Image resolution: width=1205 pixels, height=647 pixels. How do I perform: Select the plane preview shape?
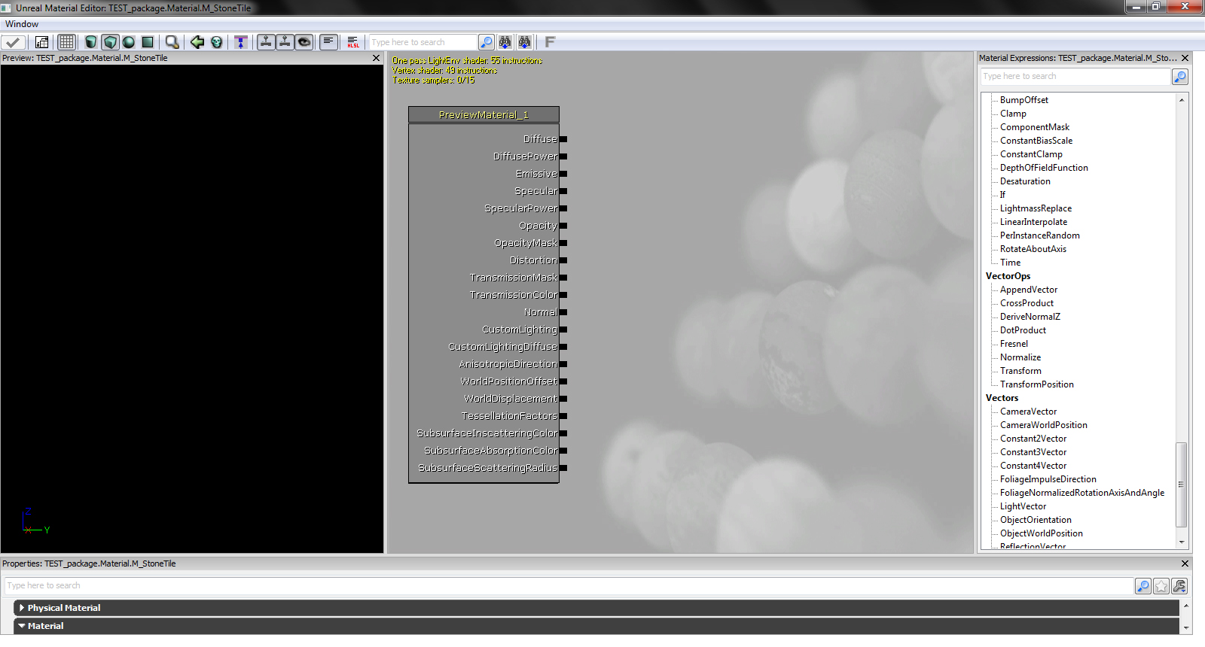[x=148, y=42]
